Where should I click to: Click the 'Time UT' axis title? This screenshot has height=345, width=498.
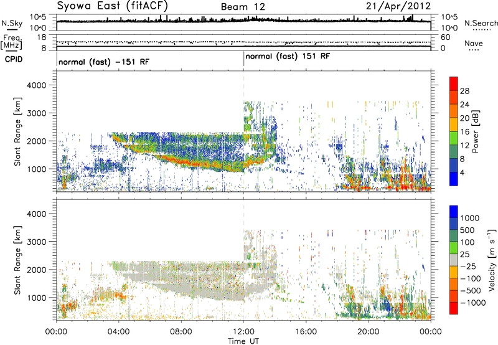click(243, 341)
